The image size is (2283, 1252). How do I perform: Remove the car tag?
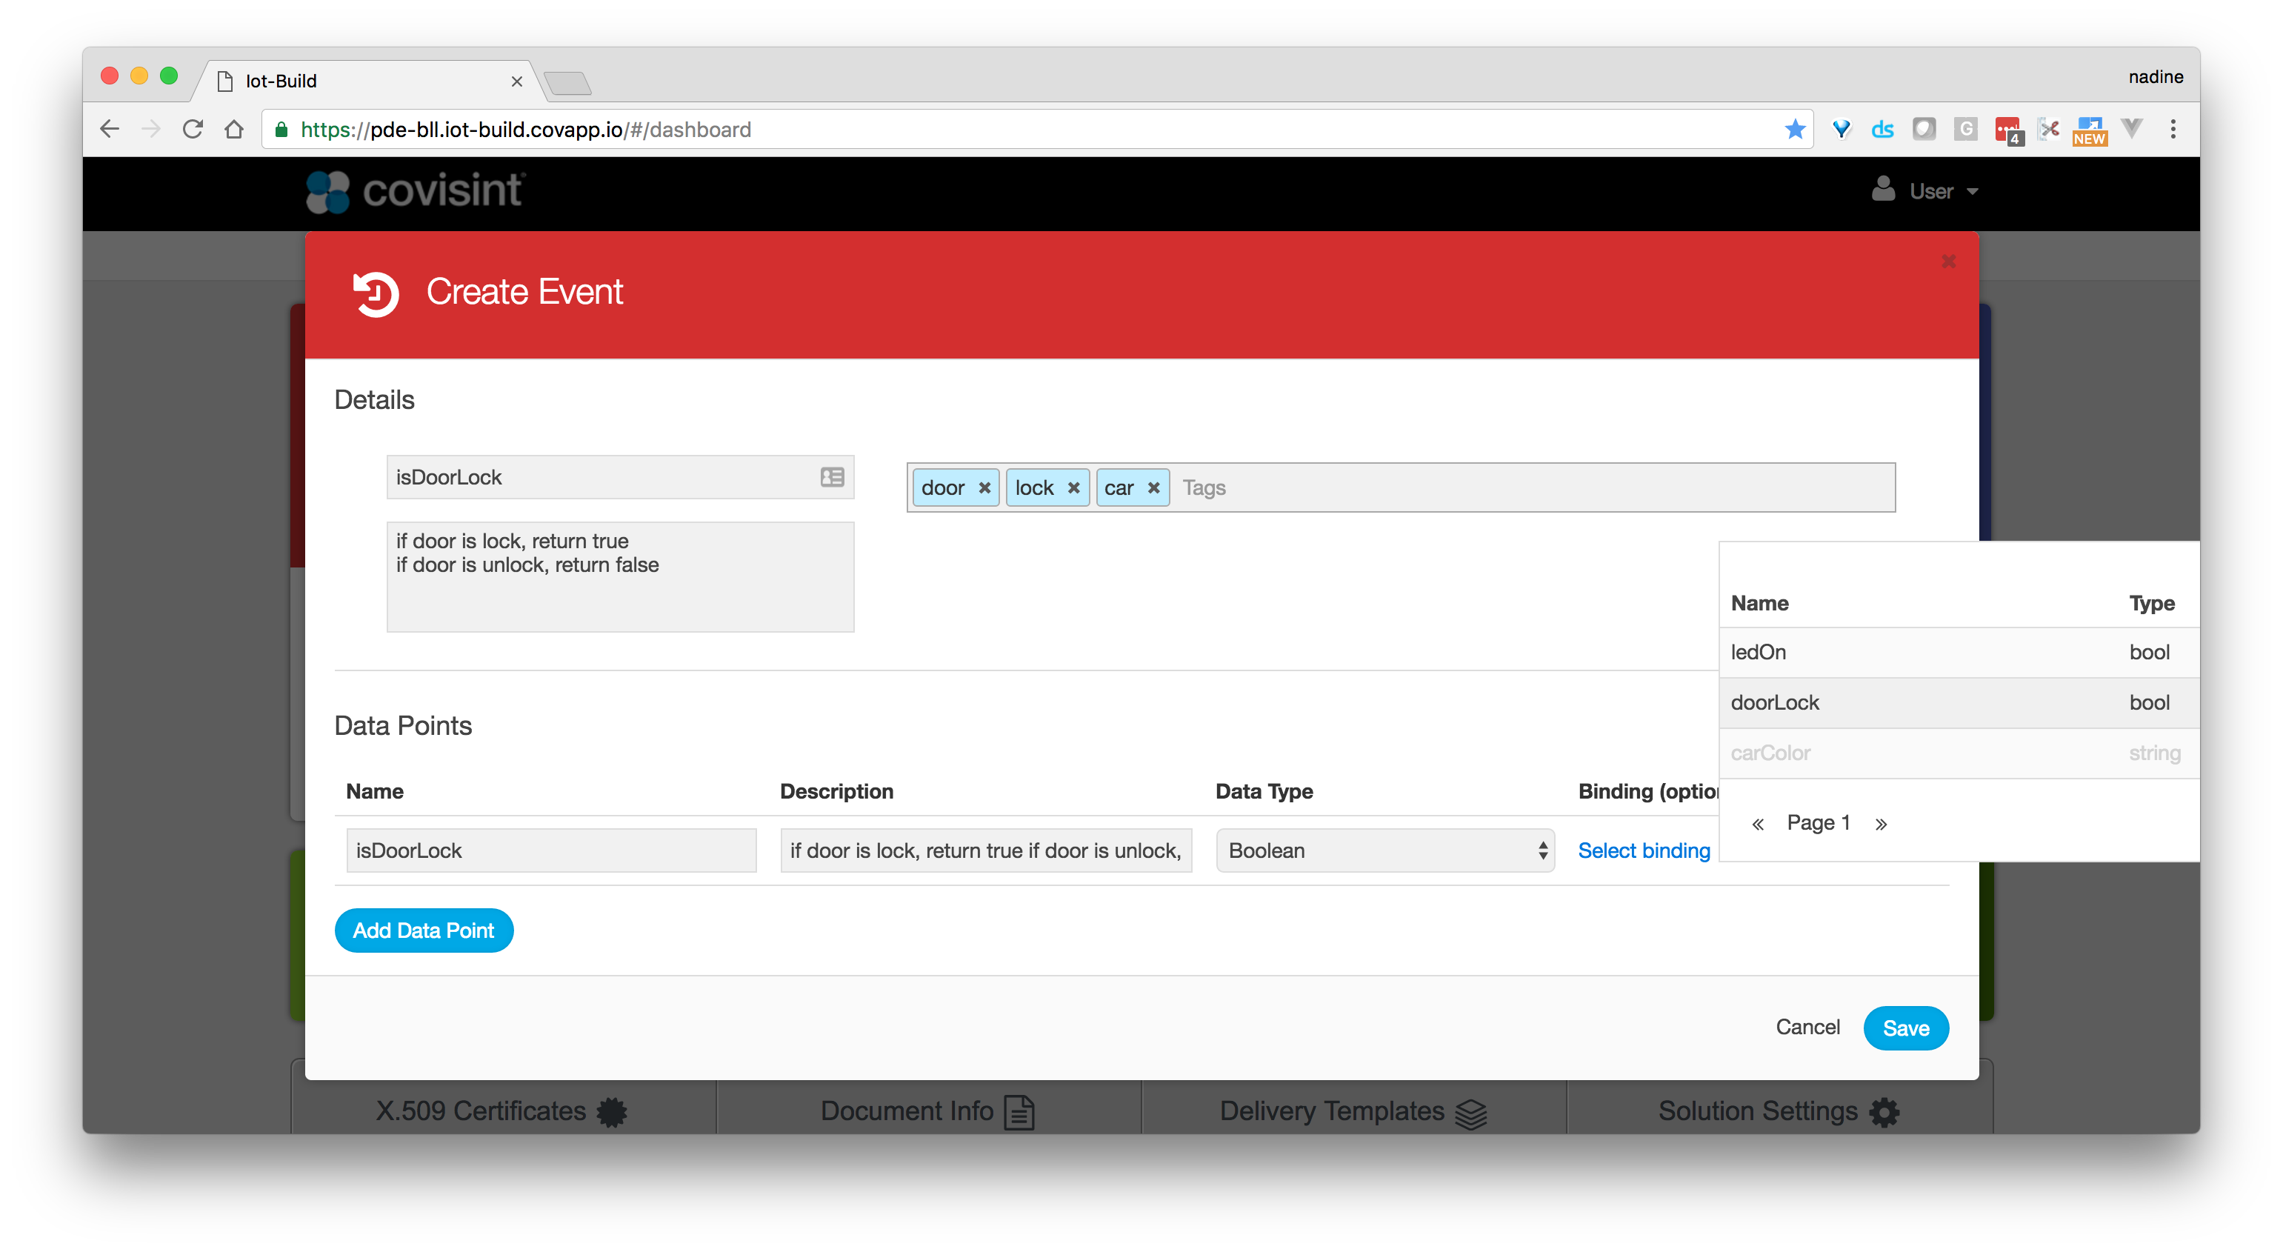[1153, 488]
